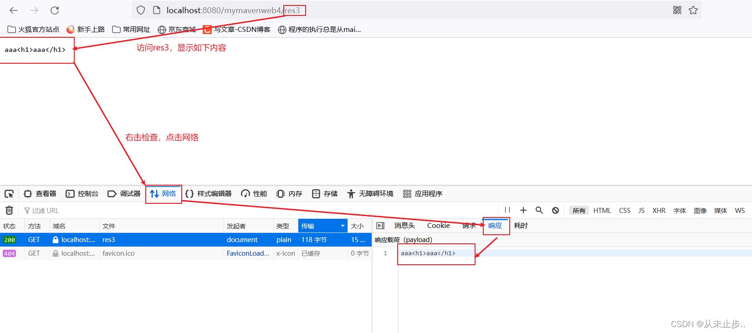The width and height of the screenshot is (752, 333).
Task: Filter requests by 图像
Action: point(700,210)
